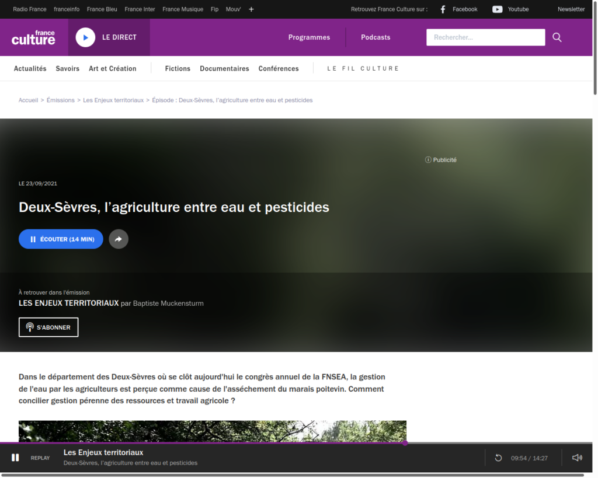
Task: Pause playback in the bottom player bar
Action: click(x=16, y=458)
